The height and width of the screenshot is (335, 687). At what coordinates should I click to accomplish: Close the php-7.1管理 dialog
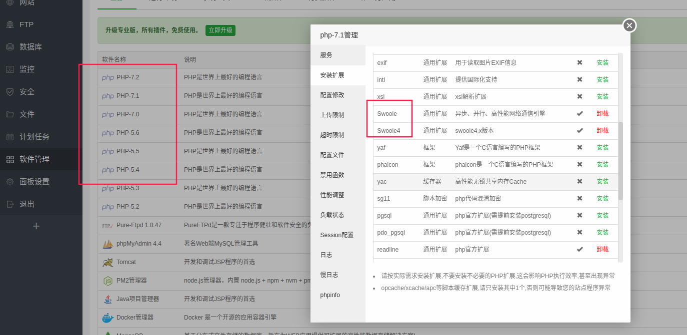(629, 25)
